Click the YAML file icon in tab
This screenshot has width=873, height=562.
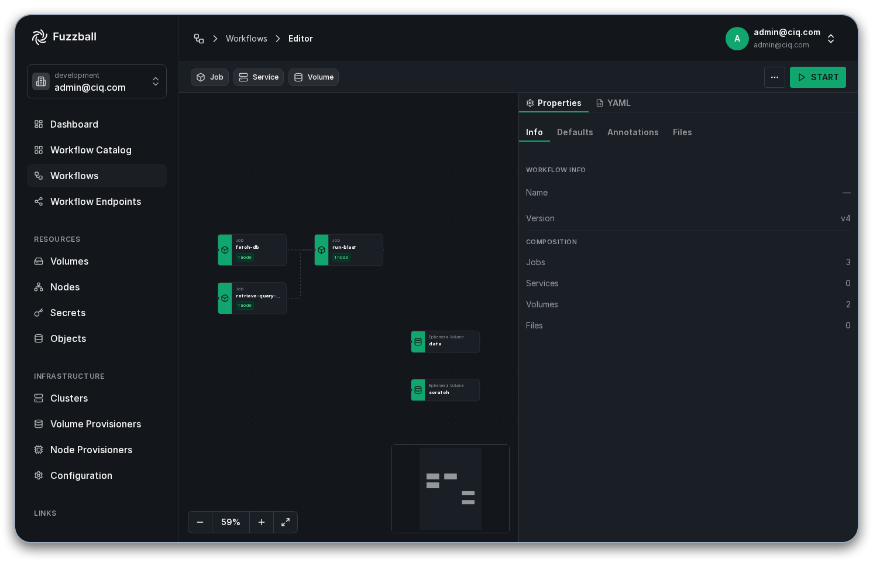(600, 103)
